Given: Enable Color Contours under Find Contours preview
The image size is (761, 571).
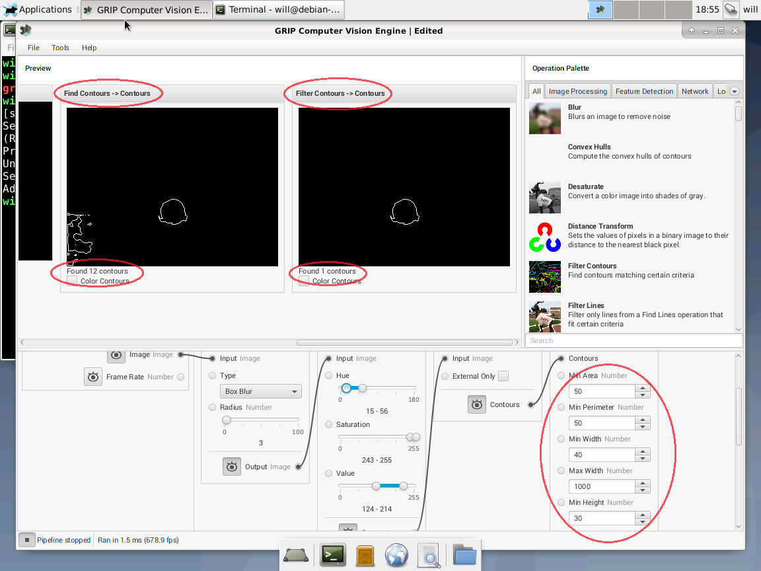Looking at the screenshot, I should coord(72,281).
